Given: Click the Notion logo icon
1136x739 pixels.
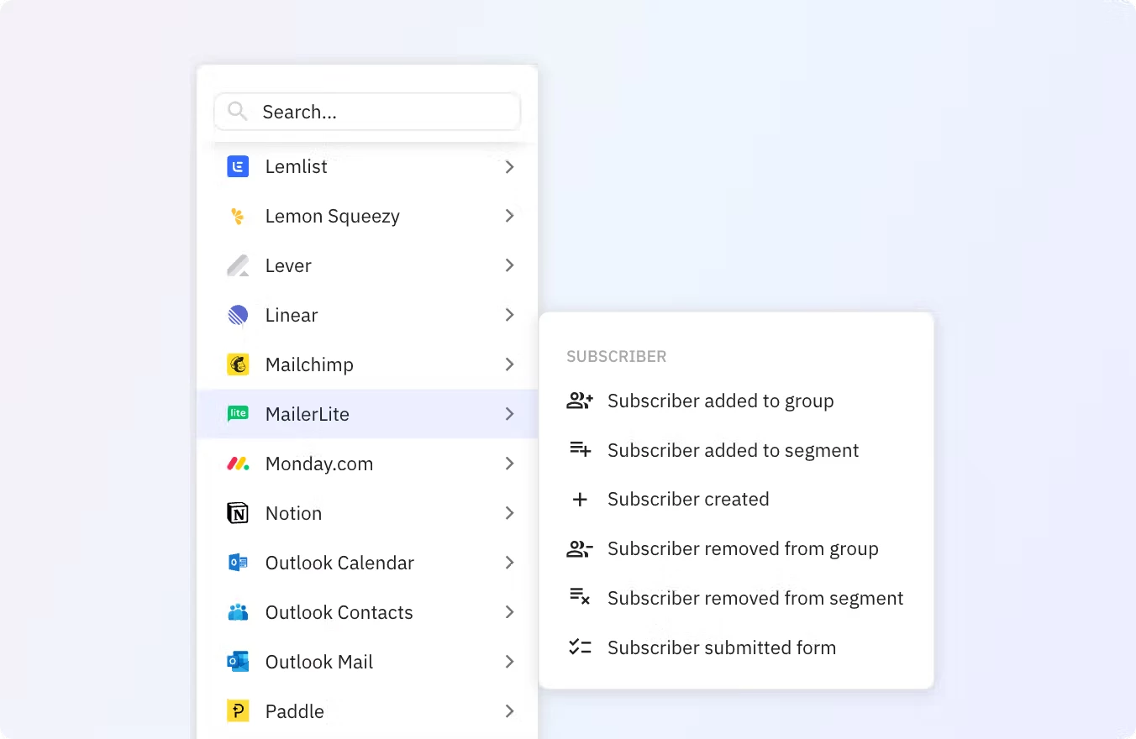Looking at the screenshot, I should pyautogui.click(x=238, y=513).
